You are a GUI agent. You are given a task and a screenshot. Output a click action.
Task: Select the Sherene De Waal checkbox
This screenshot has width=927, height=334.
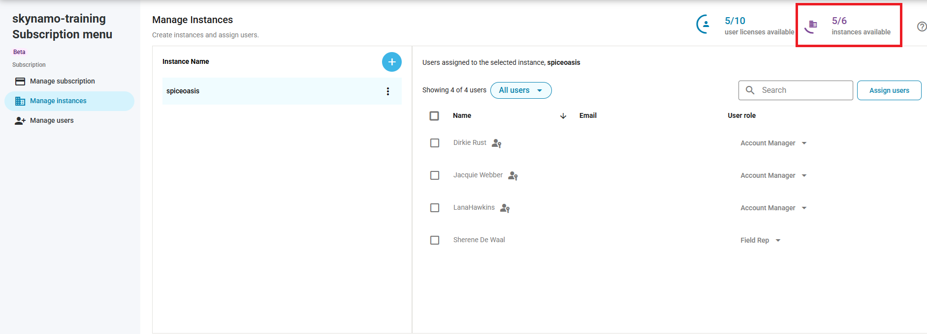click(x=435, y=240)
